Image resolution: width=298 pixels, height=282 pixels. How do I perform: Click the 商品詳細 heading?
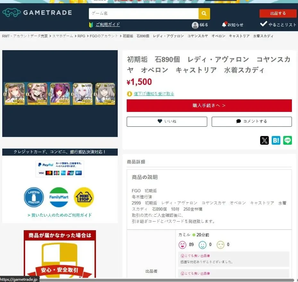coord(136,162)
